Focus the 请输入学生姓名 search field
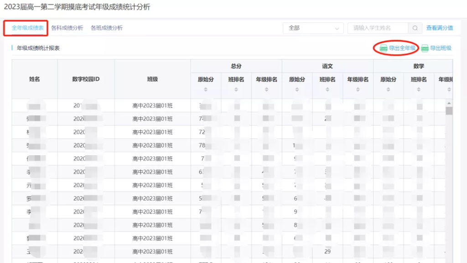The width and height of the screenshot is (467, 263). [x=378, y=28]
